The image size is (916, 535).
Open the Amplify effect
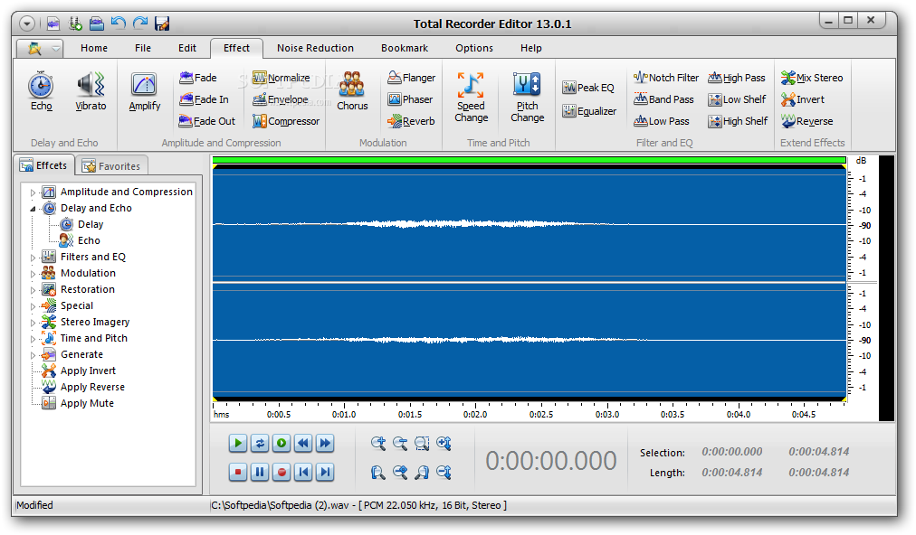pyautogui.click(x=144, y=91)
